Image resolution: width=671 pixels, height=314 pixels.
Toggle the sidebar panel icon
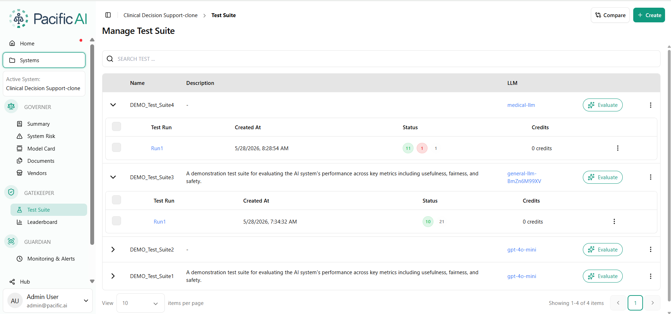click(108, 15)
